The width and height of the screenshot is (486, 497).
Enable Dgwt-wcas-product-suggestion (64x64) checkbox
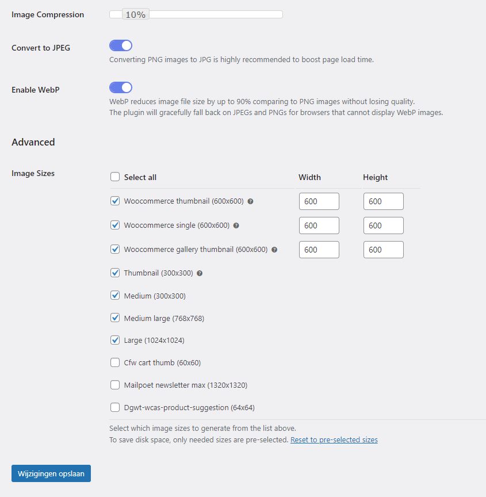coord(115,407)
